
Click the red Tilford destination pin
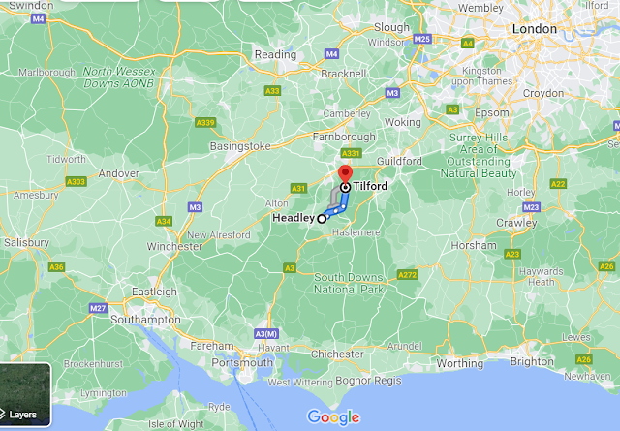(345, 174)
